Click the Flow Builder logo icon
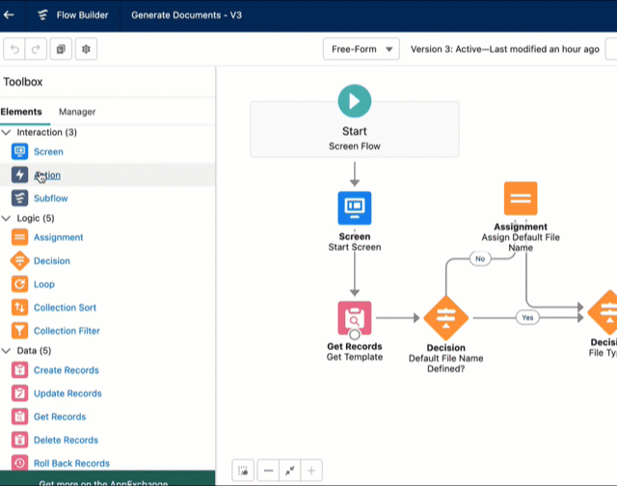Screen dimensions: 617x486 (x=42, y=15)
